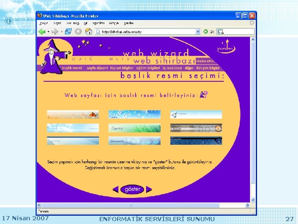The height and width of the screenshot is (224, 298).
Task: Close the Firefox window
Action: coord(252,16)
